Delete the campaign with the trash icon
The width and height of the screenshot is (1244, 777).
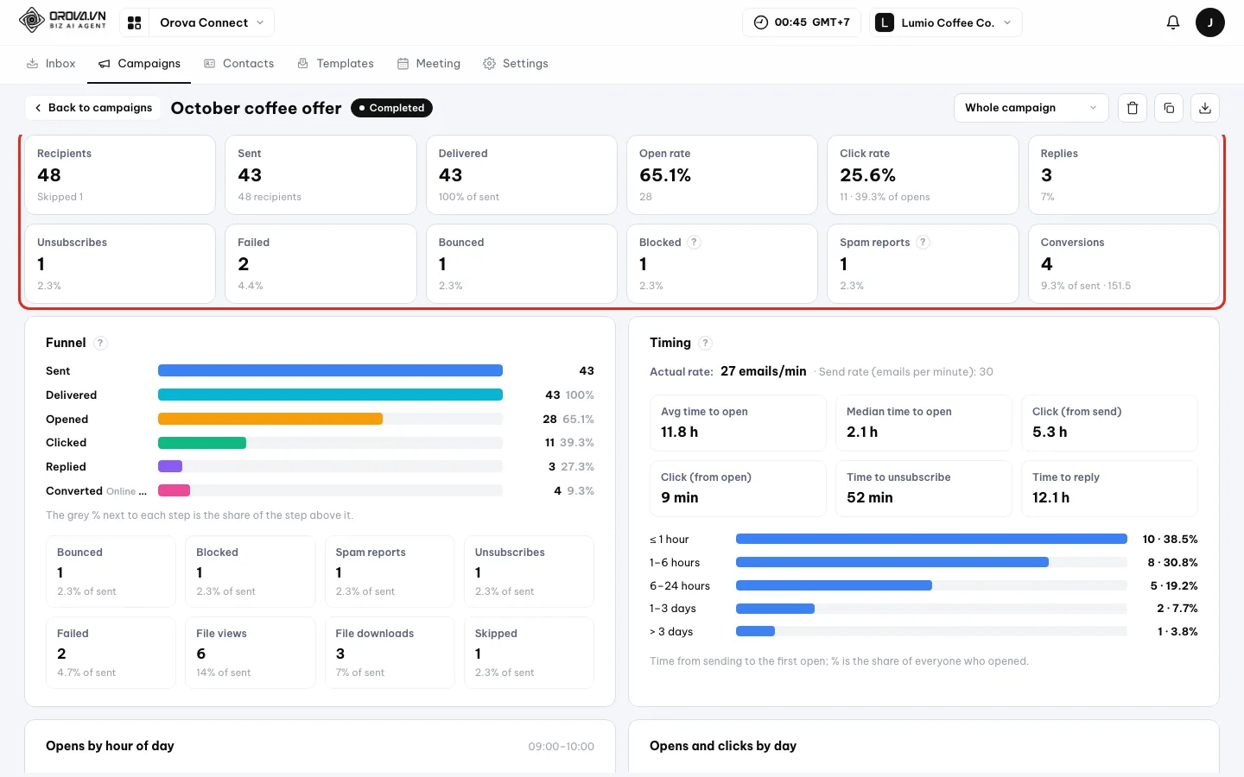(1133, 108)
